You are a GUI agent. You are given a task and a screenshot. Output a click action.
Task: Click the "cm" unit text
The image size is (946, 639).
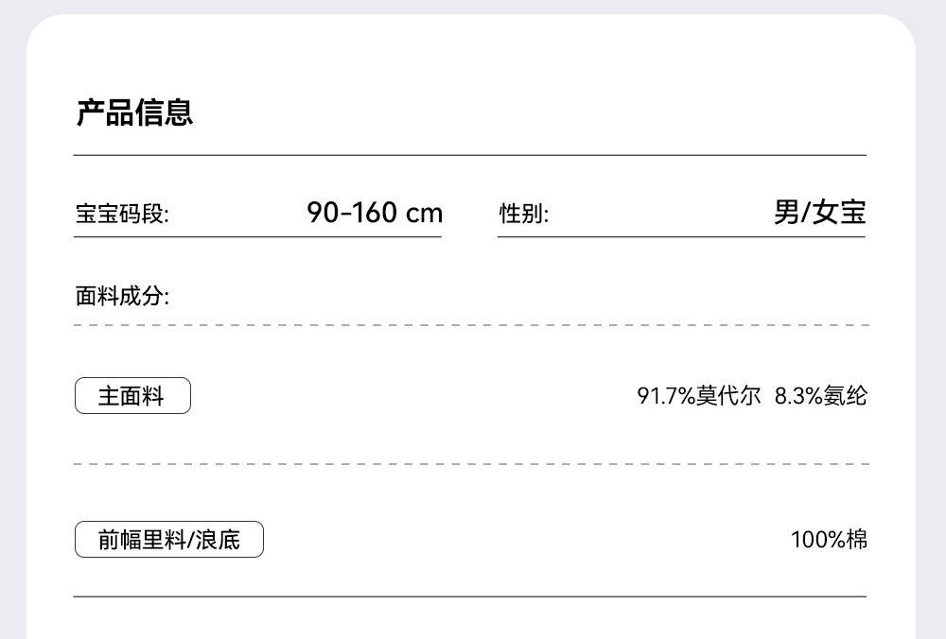pyautogui.click(x=424, y=214)
